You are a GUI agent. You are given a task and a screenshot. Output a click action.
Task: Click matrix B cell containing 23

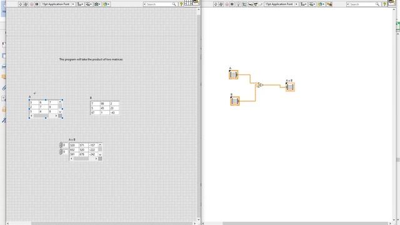pos(114,108)
